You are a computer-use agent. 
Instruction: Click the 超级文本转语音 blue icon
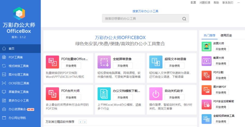point(156,62)
